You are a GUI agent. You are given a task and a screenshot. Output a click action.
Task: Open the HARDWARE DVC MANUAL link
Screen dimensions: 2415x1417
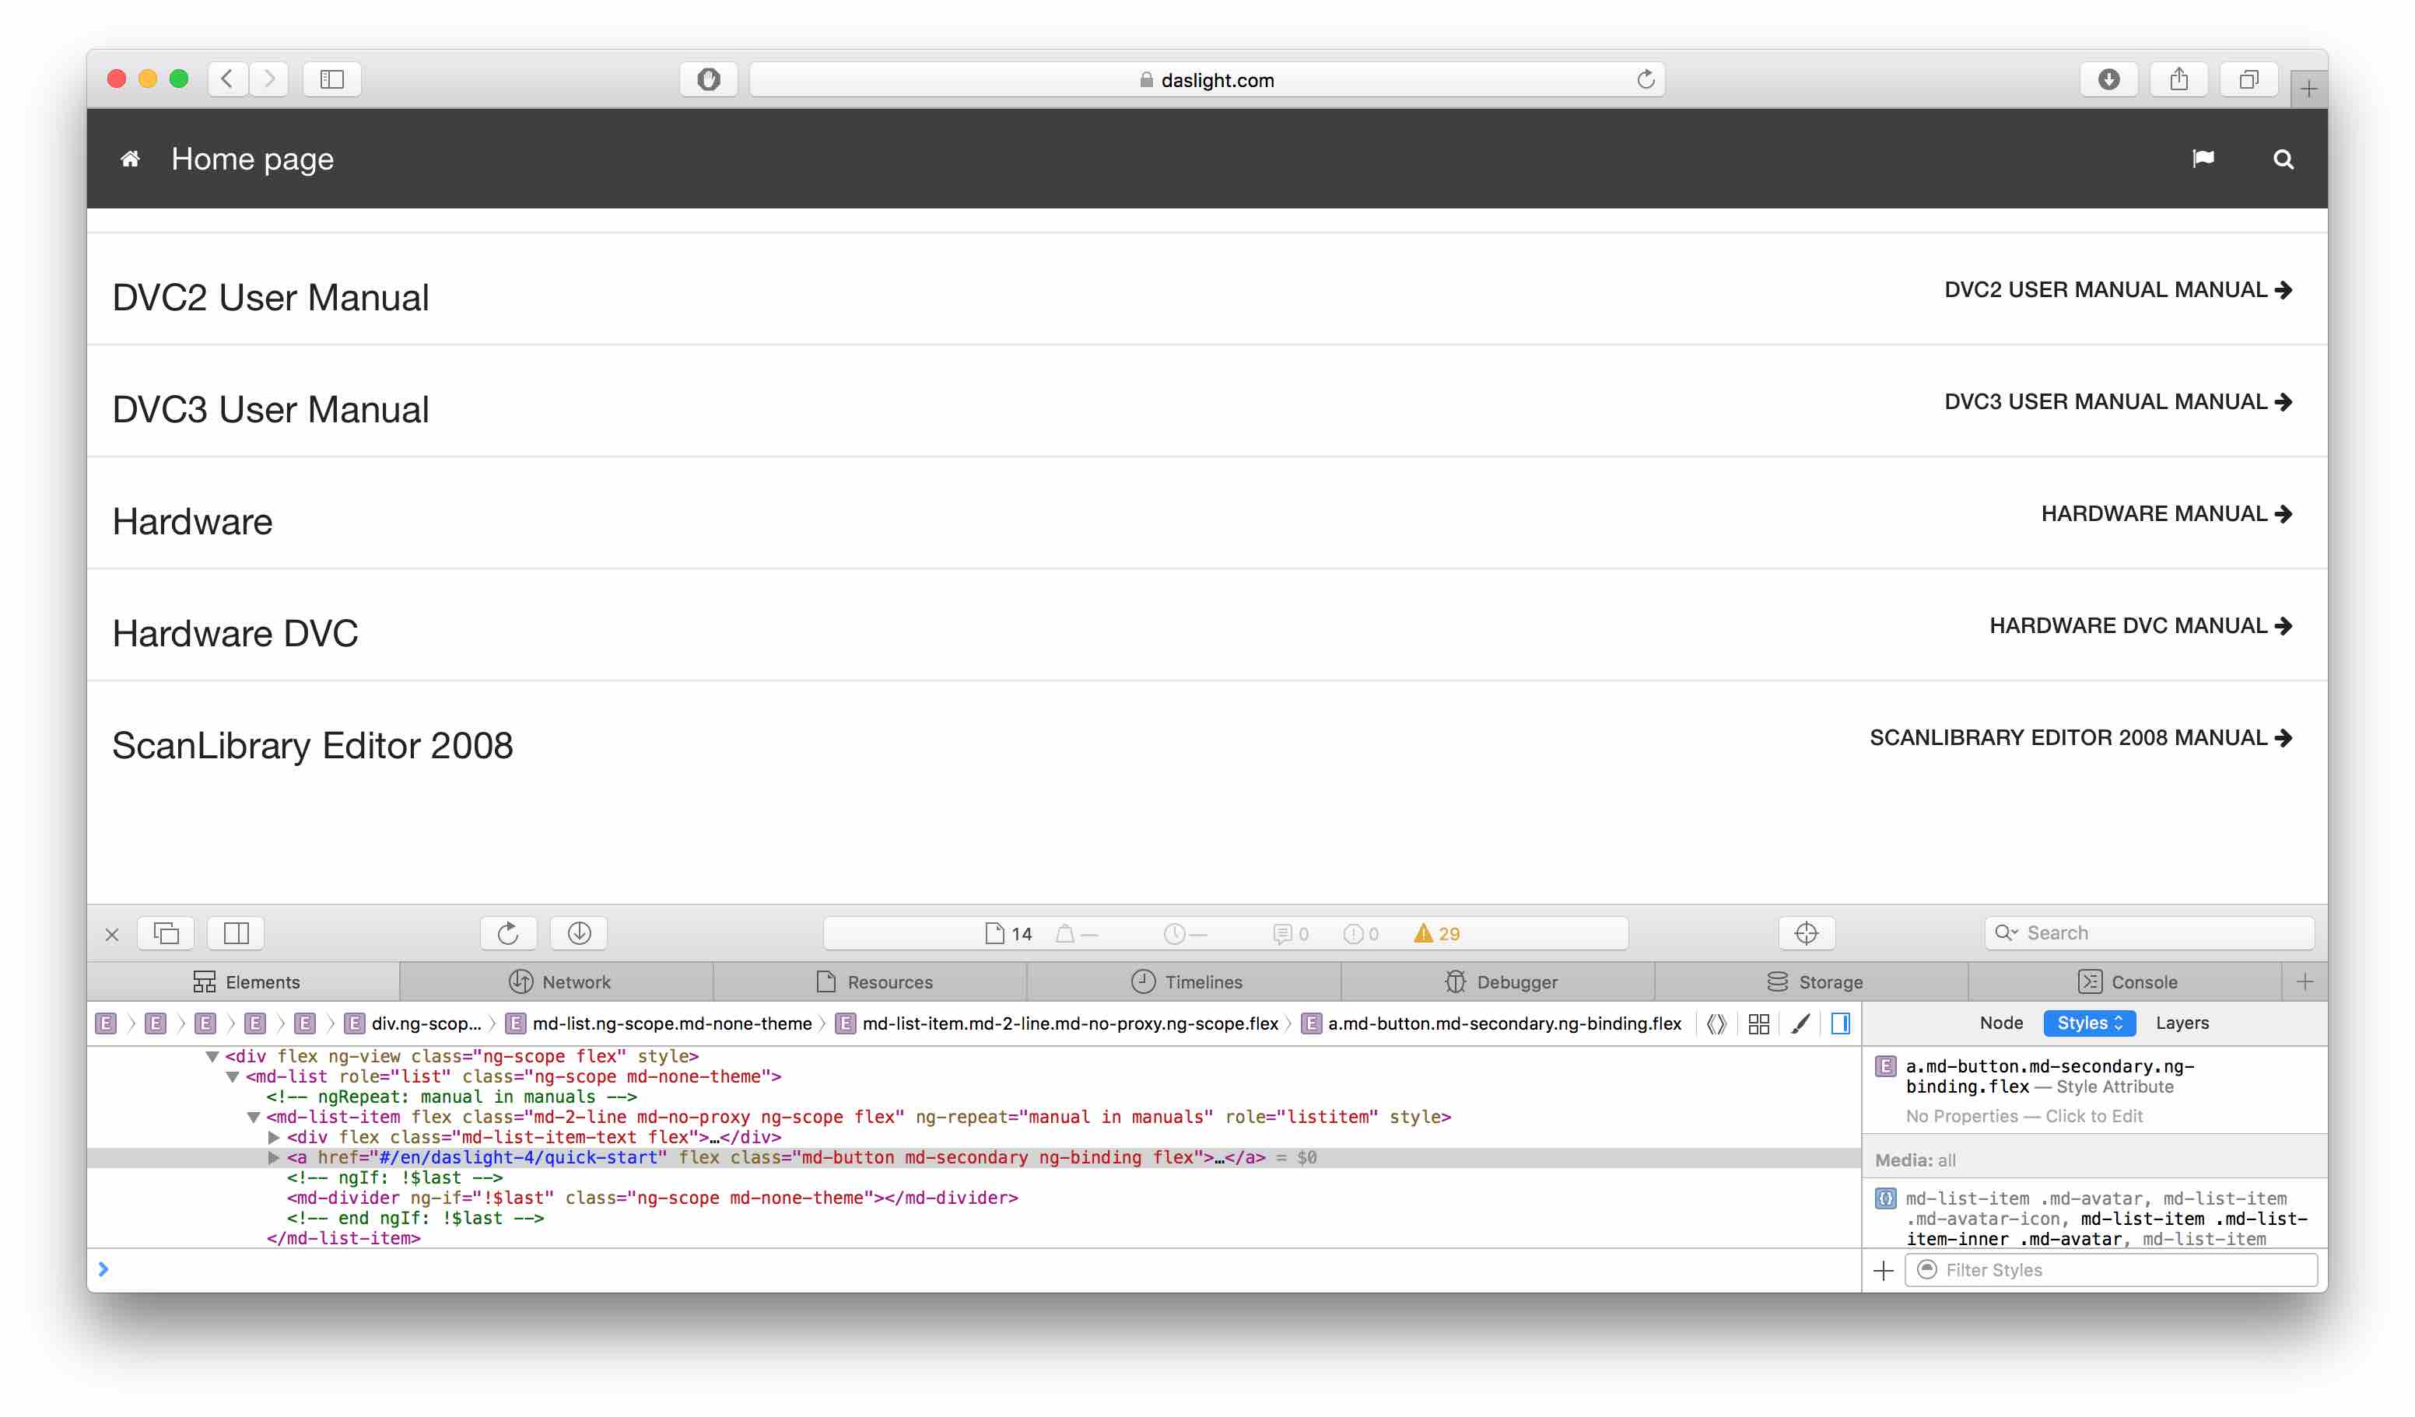(x=2140, y=627)
